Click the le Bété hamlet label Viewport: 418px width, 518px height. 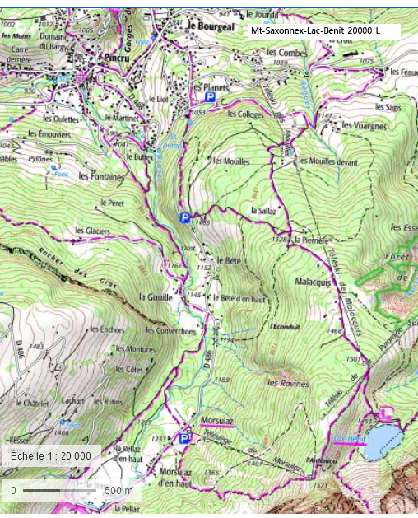point(229,260)
